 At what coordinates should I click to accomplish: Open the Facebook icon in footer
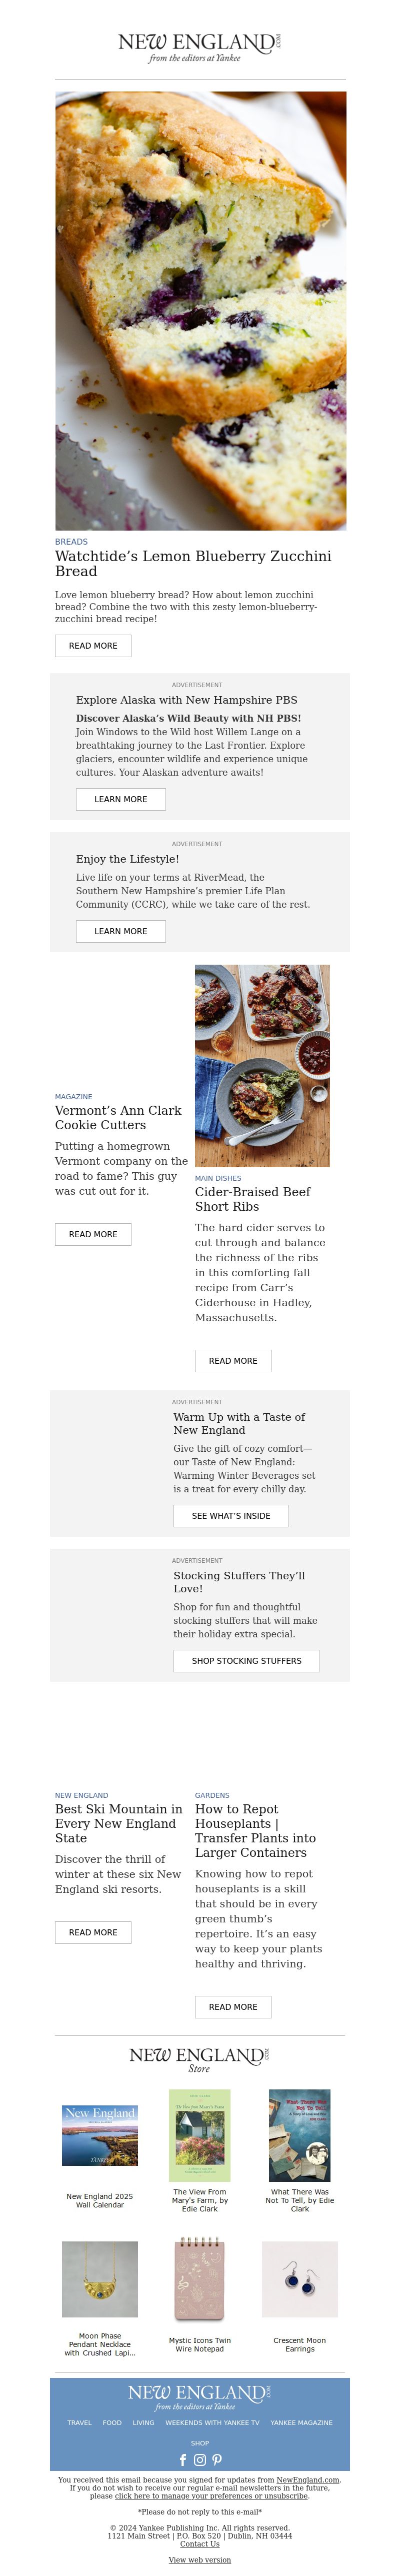(x=183, y=2460)
